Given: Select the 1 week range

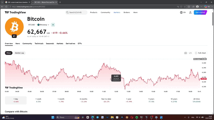Looking at the screenshot, I should [x=38, y=100].
